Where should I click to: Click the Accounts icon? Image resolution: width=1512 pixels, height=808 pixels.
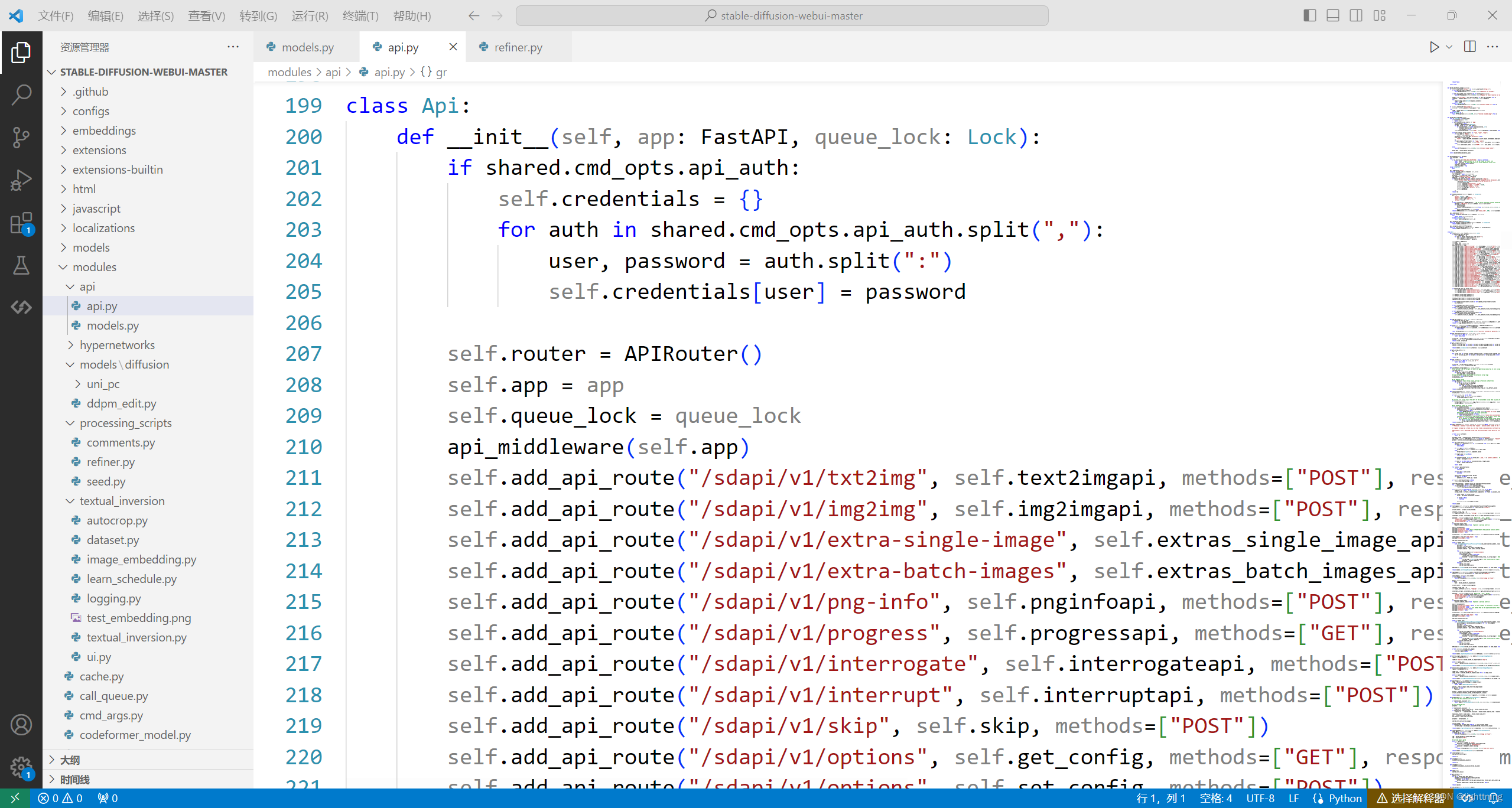(x=21, y=725)
